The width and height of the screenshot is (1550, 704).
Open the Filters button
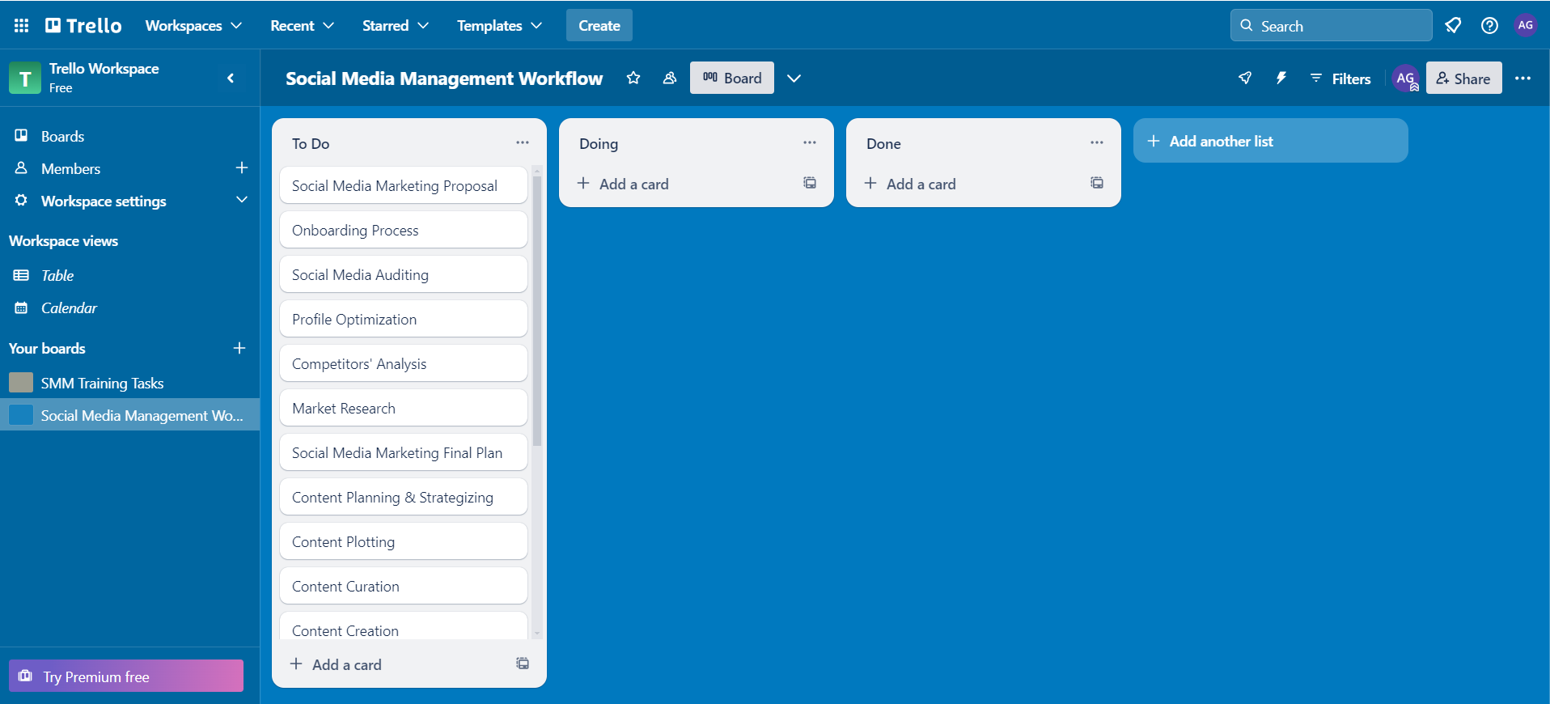coord(1340,78)
